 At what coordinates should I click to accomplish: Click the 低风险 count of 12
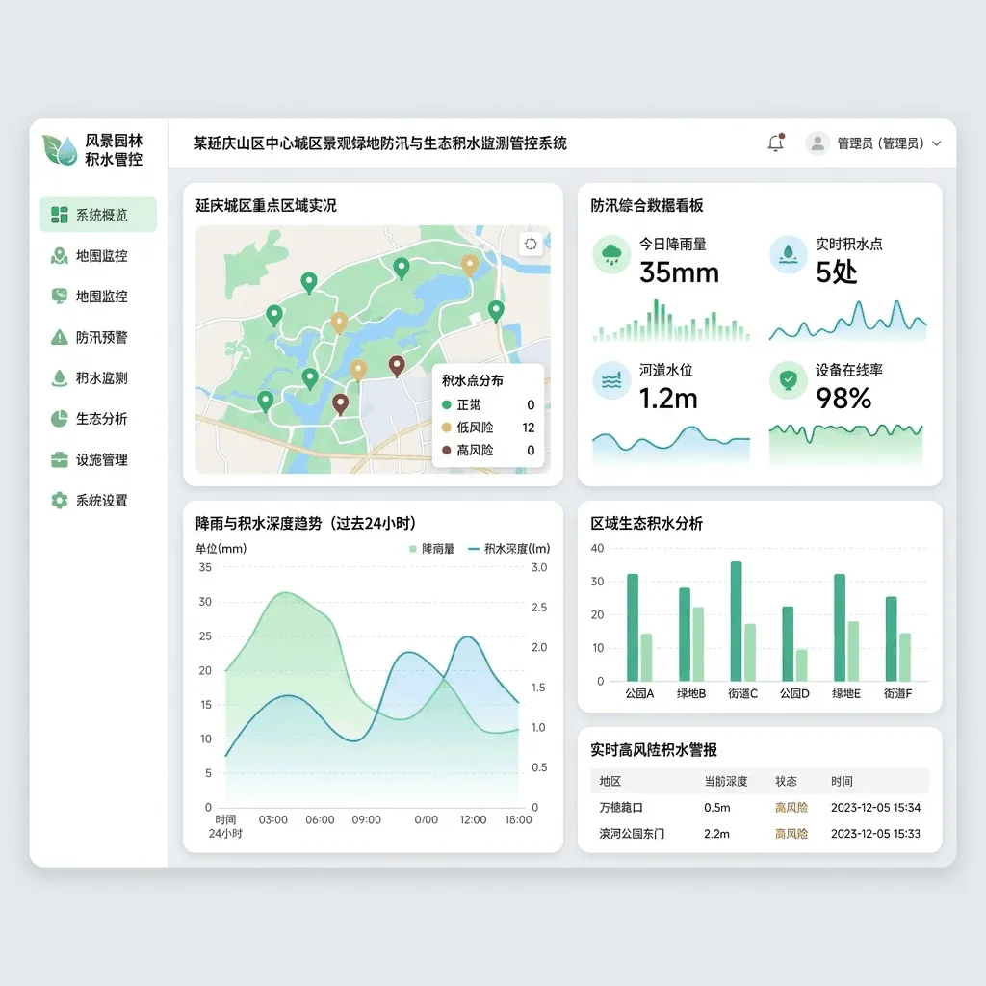[x=529, y=428]
